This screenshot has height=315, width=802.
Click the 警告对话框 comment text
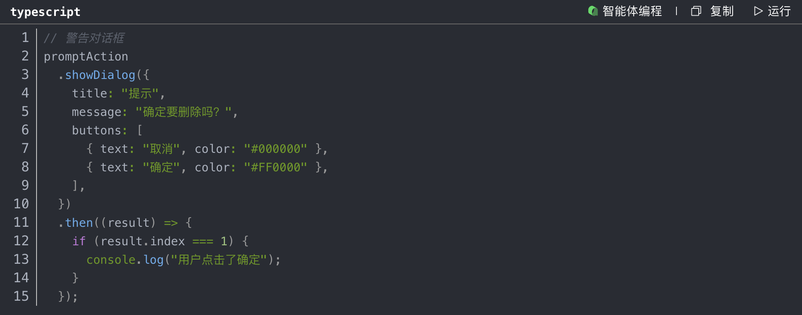94,38
